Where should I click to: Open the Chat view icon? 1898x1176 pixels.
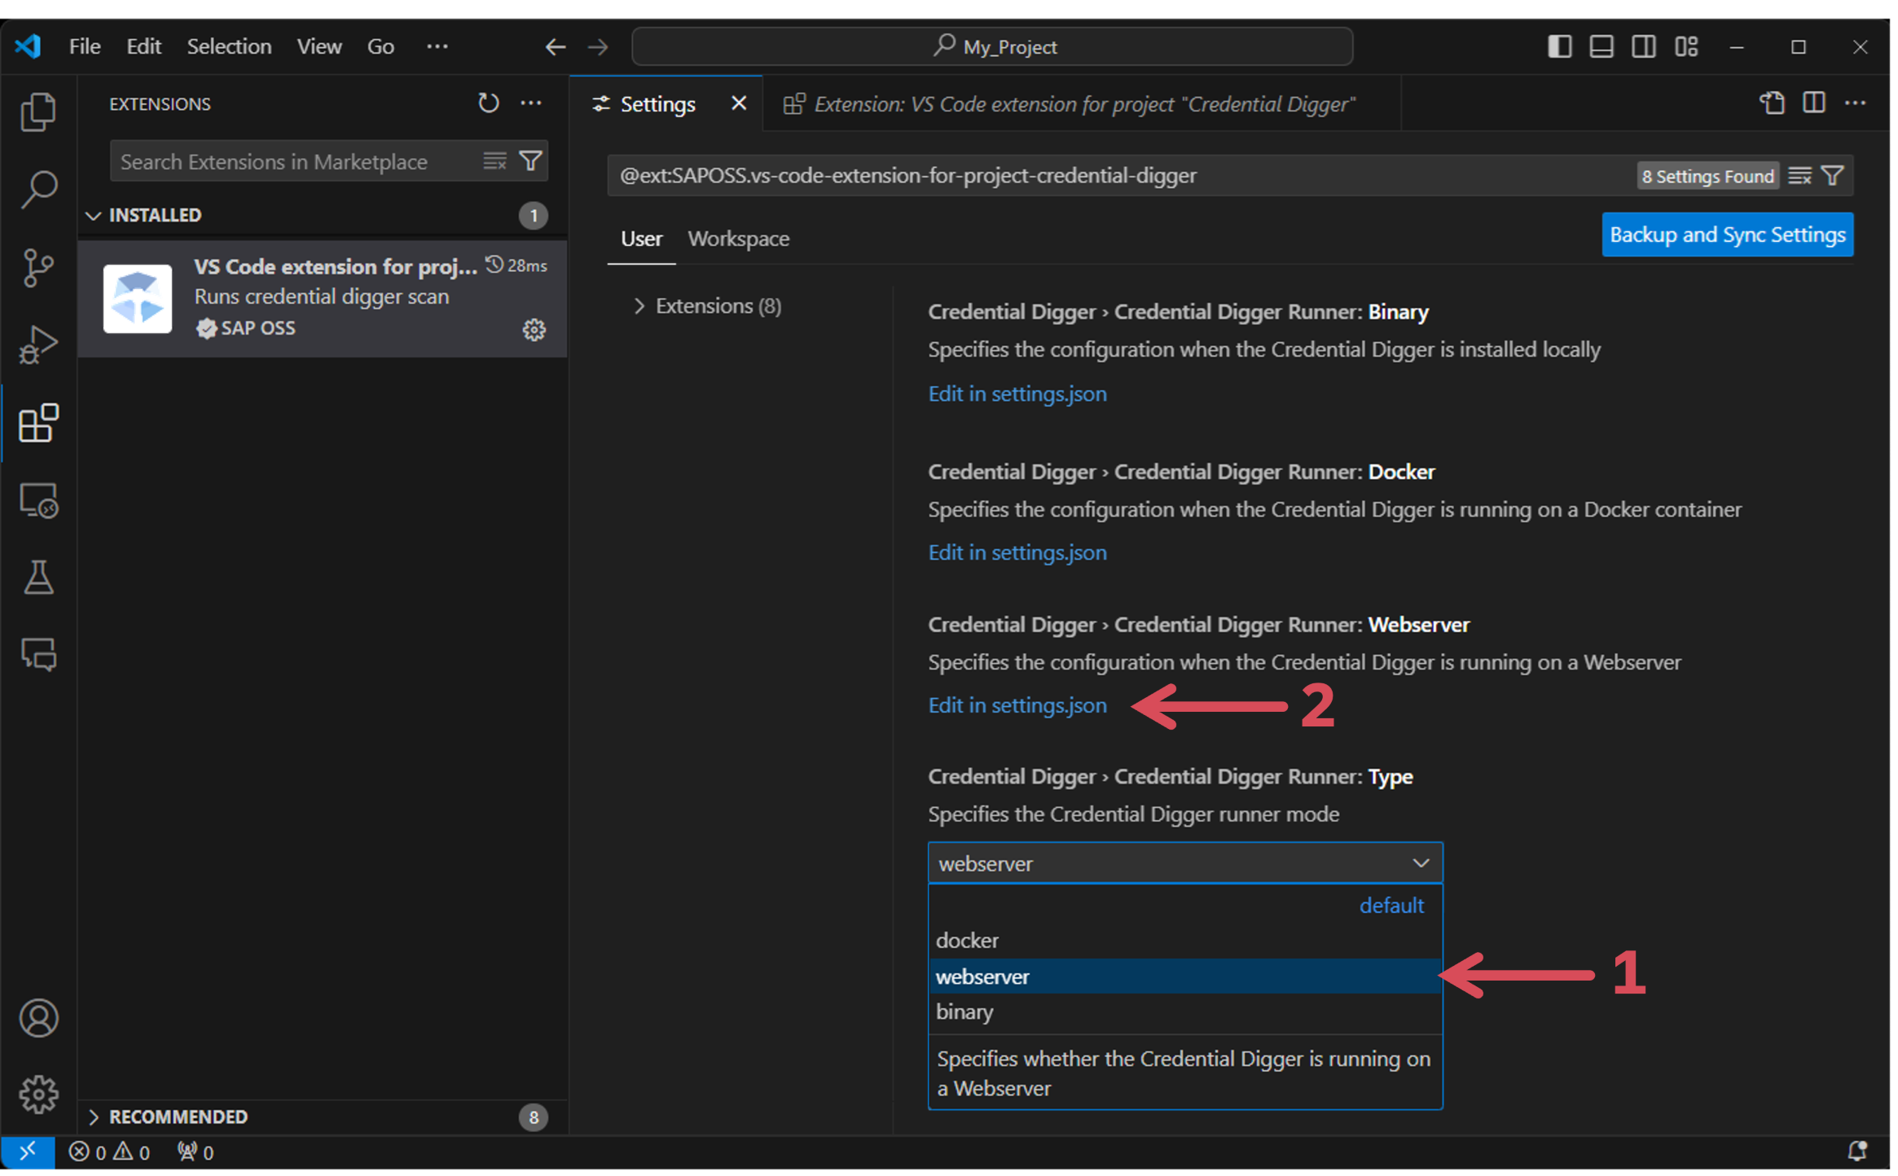click(x=38, y=654)
